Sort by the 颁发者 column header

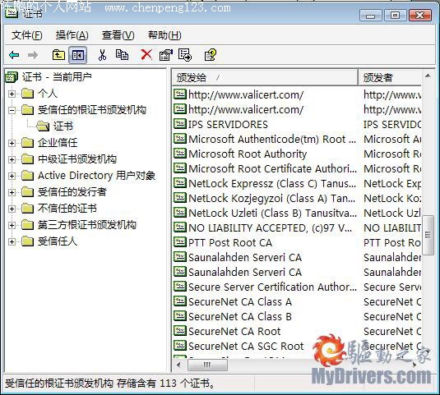point(390,77)
